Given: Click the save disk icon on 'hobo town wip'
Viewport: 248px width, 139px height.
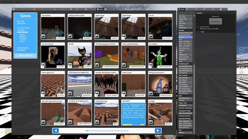Looking at the screenshot, I should point(97,122).
